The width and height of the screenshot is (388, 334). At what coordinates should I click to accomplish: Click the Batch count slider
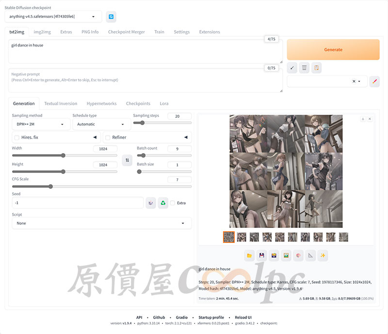coord(164,156)
